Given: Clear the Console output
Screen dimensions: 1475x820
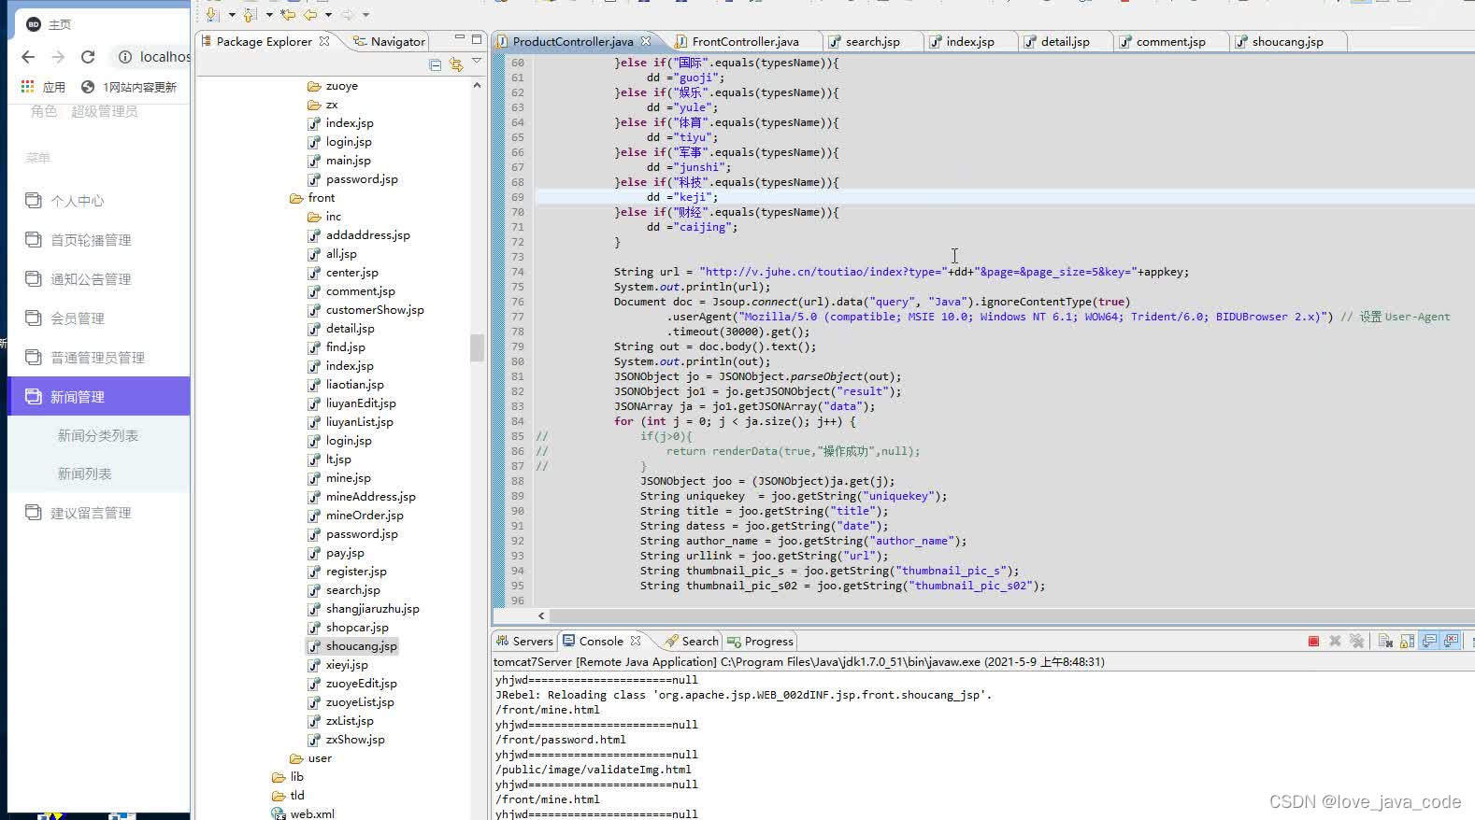Looking at the screenshot, I should 1385,641.
